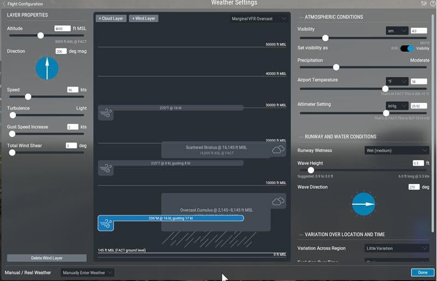Viewport: 437px width, 281px height.
Task: Open the help icon in top-right corner
Action: [x=433, y=3]
